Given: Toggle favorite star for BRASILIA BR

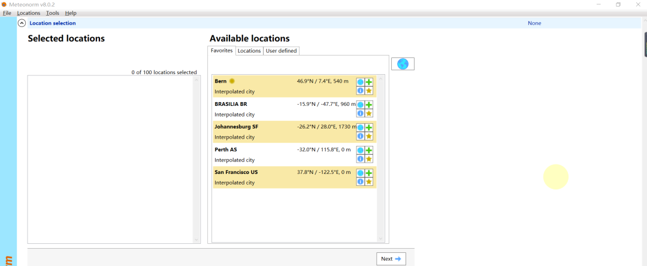Looking at the screenshot, I should 369,113.
